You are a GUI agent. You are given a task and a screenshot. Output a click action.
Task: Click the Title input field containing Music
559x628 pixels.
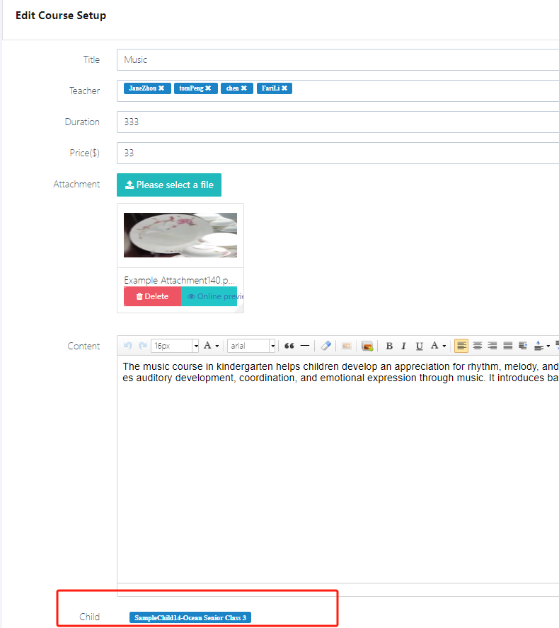tap(338, 60)
